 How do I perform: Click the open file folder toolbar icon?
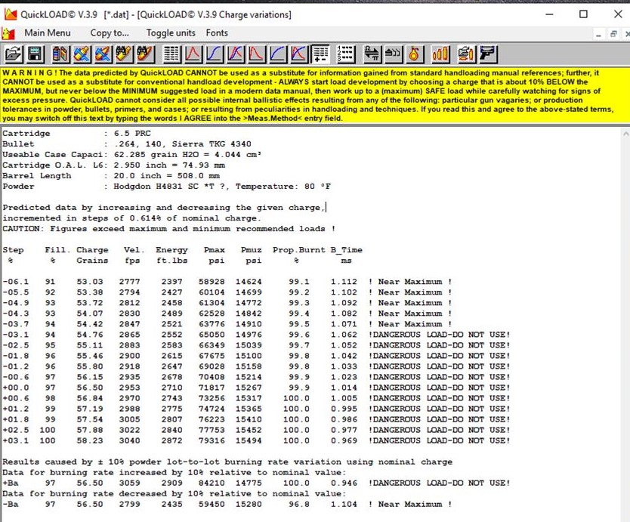click(14, 54)
